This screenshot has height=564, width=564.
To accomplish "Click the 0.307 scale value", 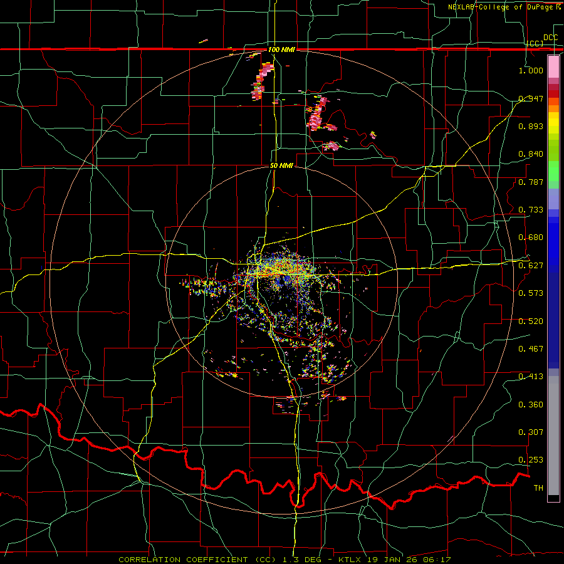I will [531, 432].
